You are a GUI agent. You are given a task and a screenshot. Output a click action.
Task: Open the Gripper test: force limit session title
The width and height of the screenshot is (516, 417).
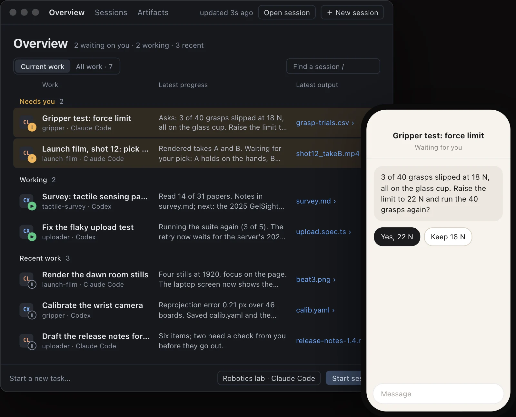point(86,118)
